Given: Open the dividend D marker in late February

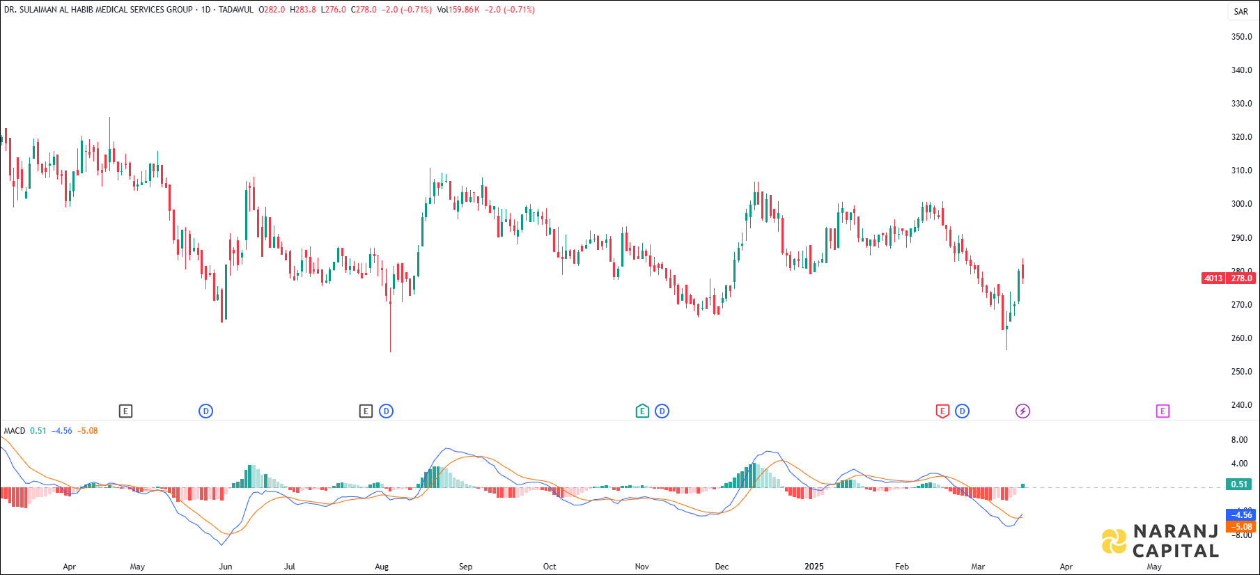Looking at the screenshot, I should (962, 411).
